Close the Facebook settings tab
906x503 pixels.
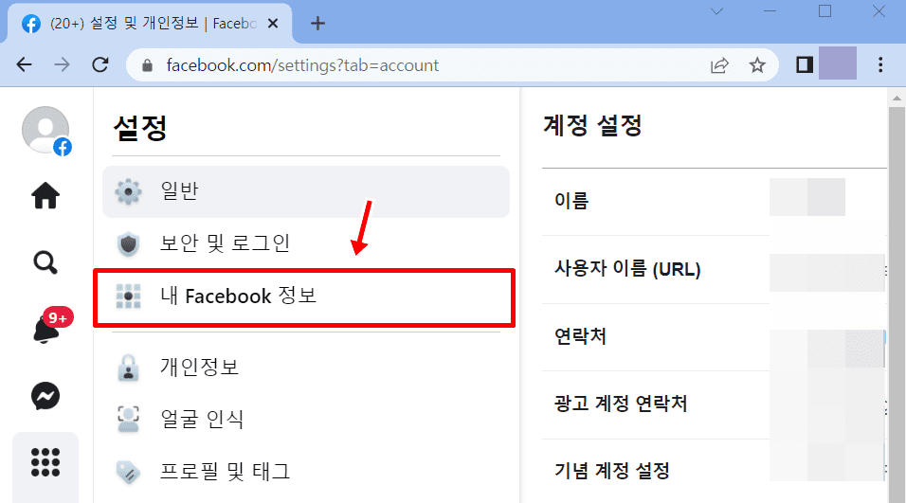point(273,24)
